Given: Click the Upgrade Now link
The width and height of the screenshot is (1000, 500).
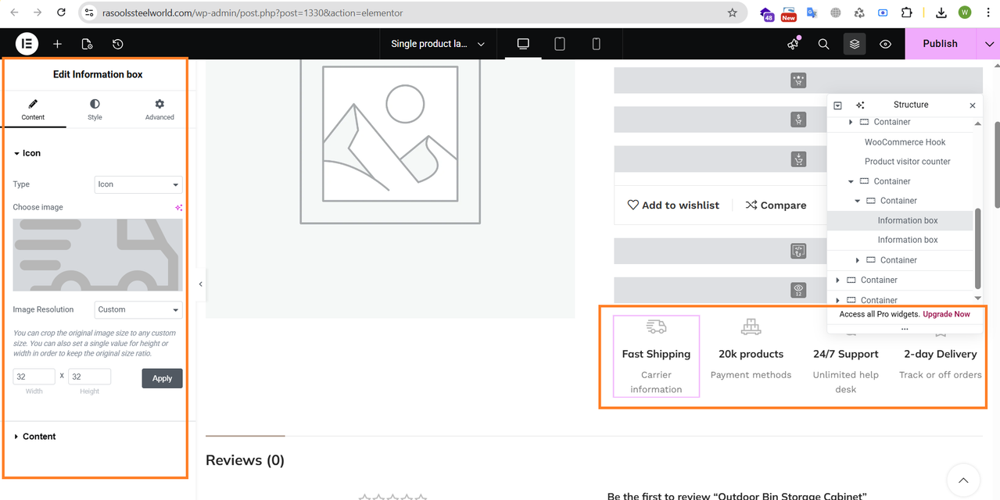Looking at the screenshot, I should pos(946,314).
